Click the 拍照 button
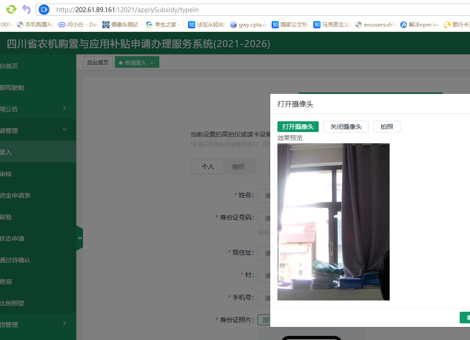The image size is (470, 340). point(387,127)
